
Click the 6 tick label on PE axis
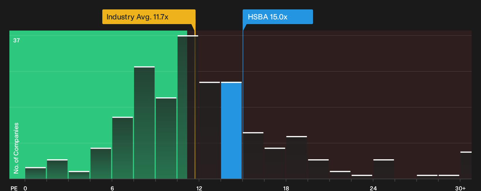pyautogui.click(x=112, y=188)
